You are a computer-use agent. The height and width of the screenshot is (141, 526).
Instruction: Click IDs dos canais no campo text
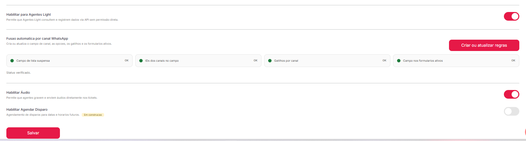click(x=162, y=61)
